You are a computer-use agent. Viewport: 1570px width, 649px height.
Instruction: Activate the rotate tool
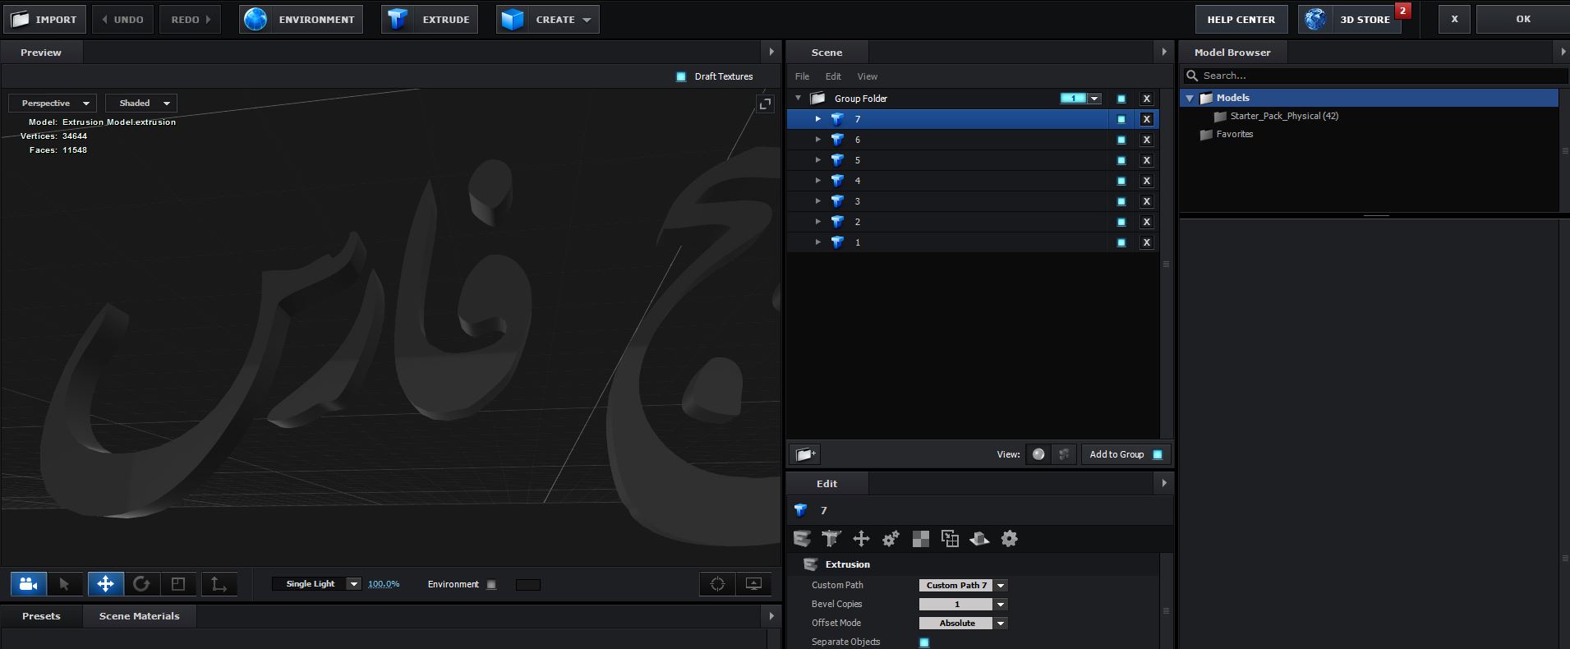(x=141, y=584)
